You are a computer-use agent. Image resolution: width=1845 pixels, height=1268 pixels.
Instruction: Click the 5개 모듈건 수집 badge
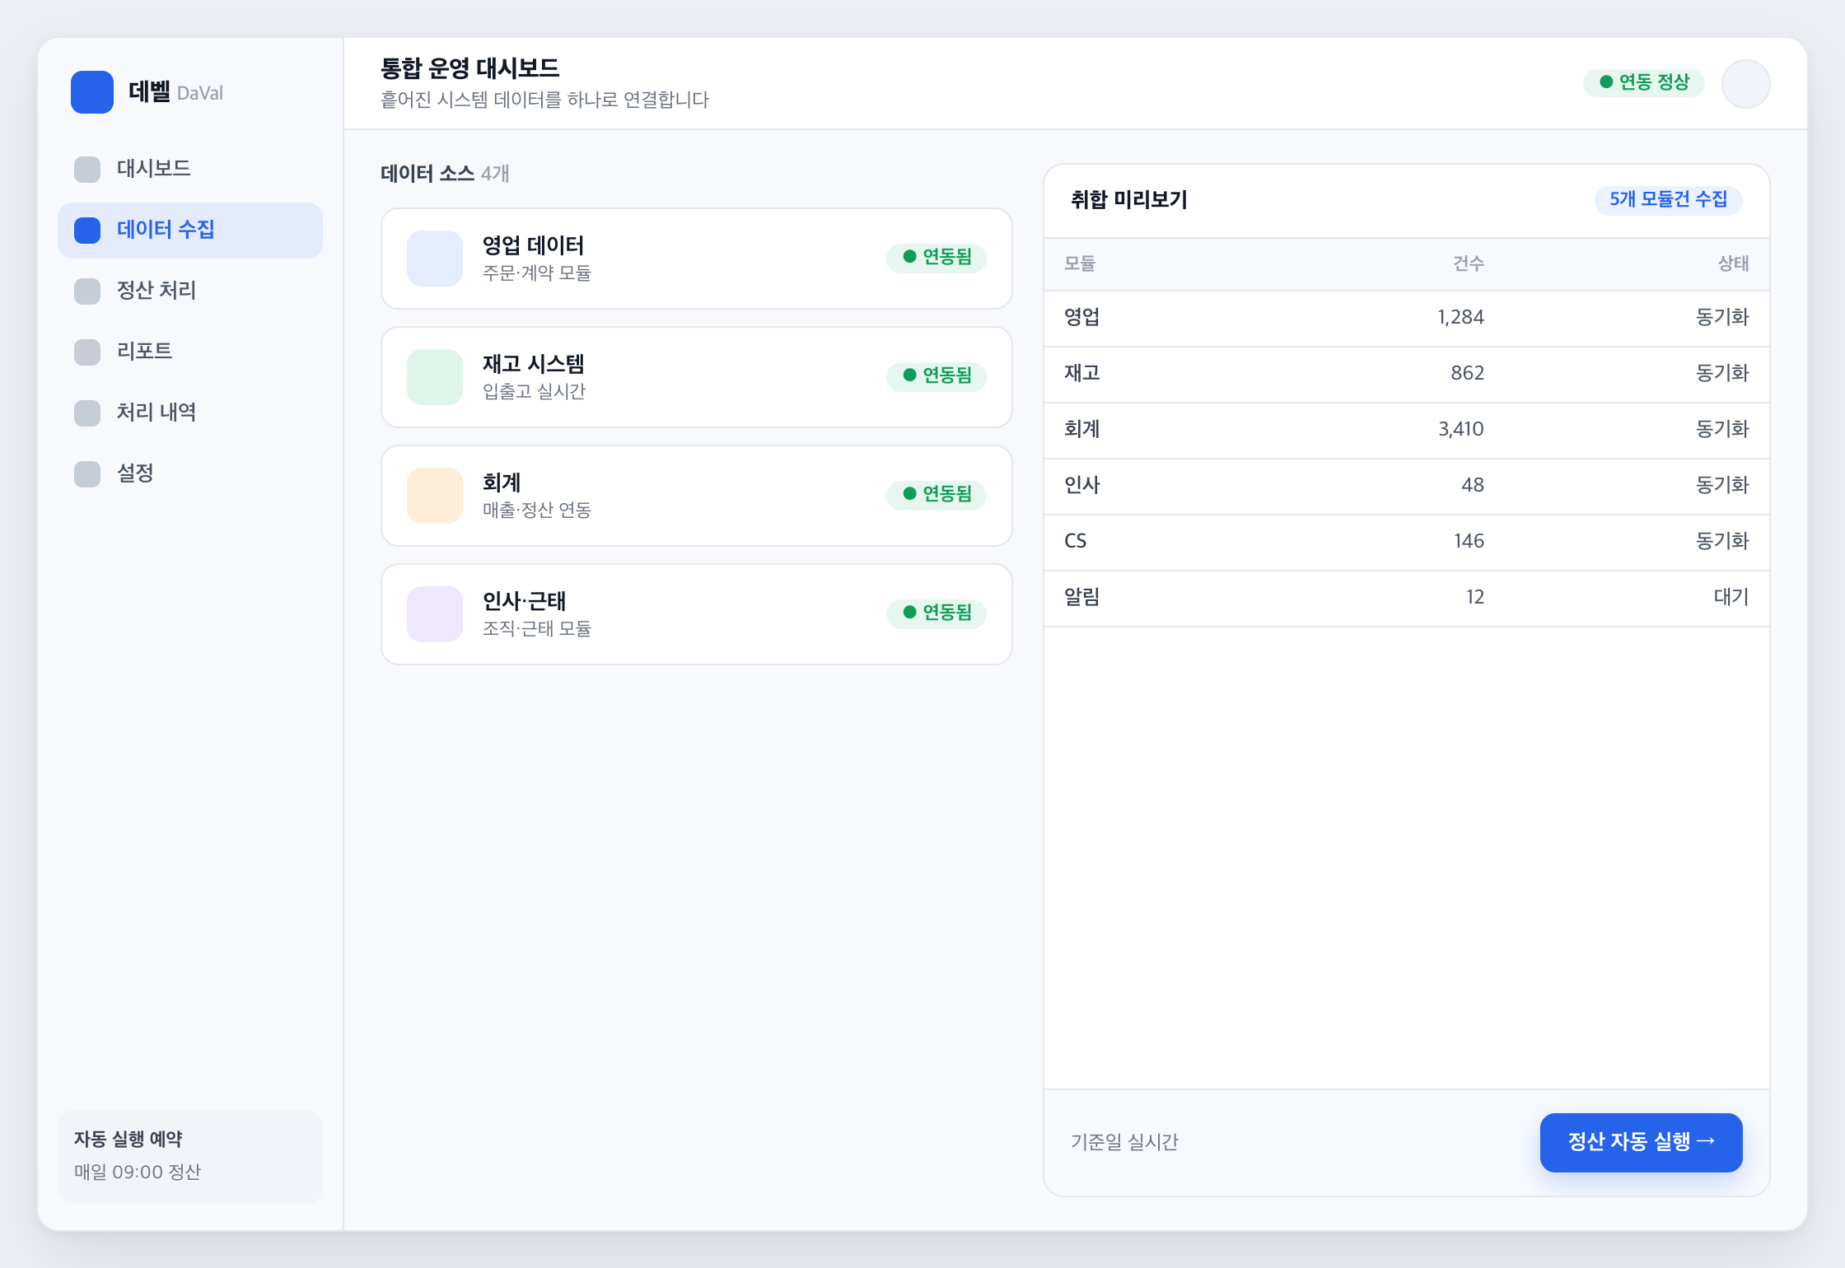pyautogui.click(x=1668, y=199)
